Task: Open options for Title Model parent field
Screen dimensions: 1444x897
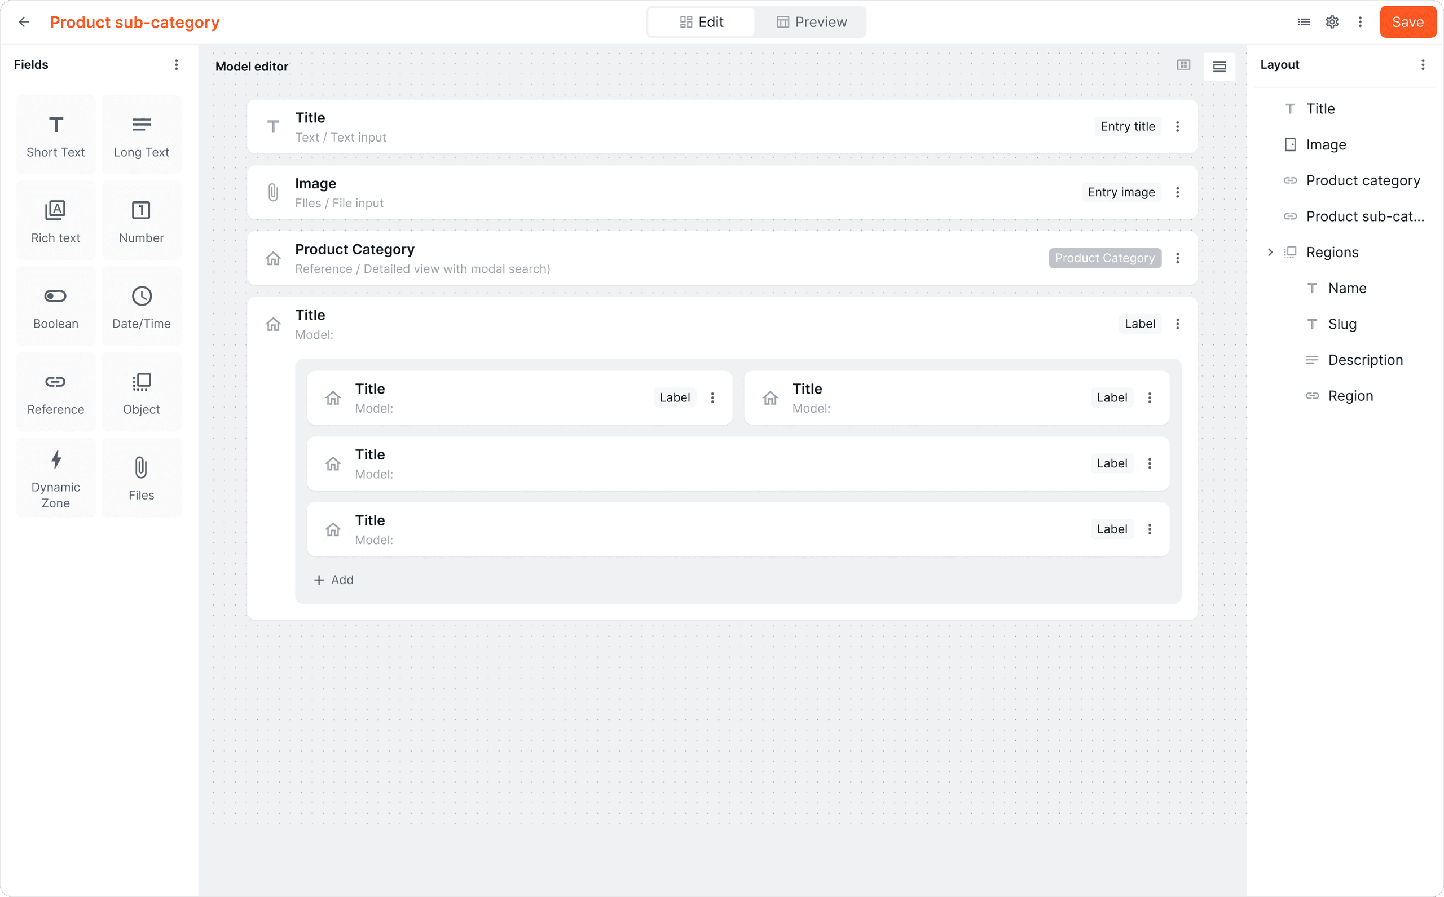Action: click(1178, 324)
